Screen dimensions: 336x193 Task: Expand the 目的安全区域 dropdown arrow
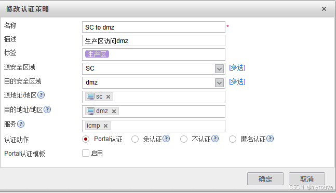(220, 83)
